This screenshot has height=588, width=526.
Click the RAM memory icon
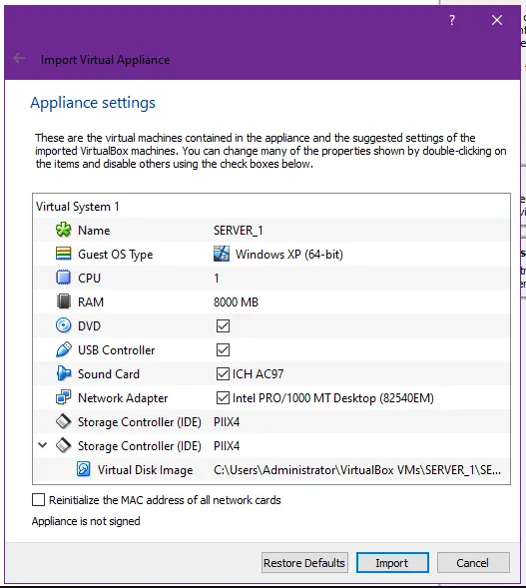tap(63, 301)
